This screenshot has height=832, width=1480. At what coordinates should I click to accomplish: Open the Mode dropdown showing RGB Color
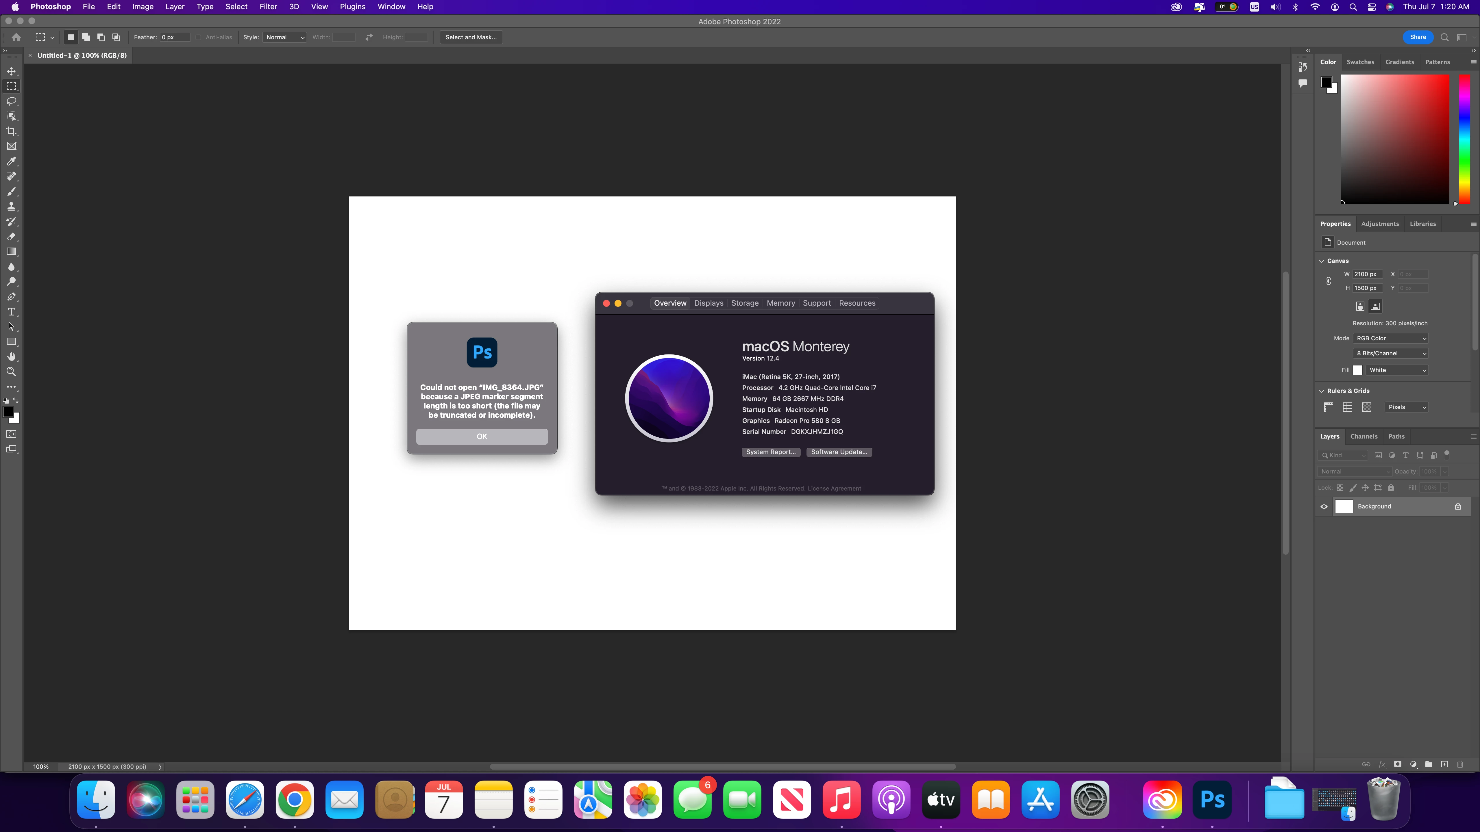tap(1391, 338)
